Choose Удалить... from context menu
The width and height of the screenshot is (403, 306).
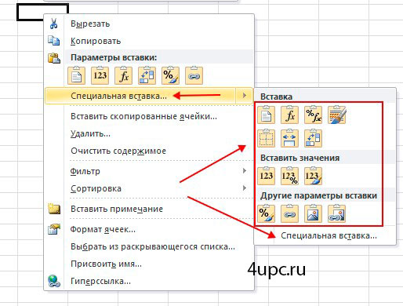click(x=90, y=133)
